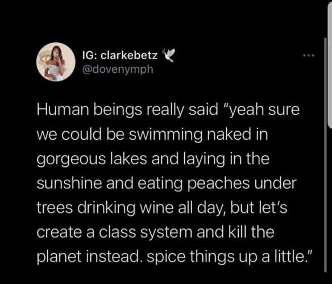Click the word "planet" in the tweet

tap(59, 257)
